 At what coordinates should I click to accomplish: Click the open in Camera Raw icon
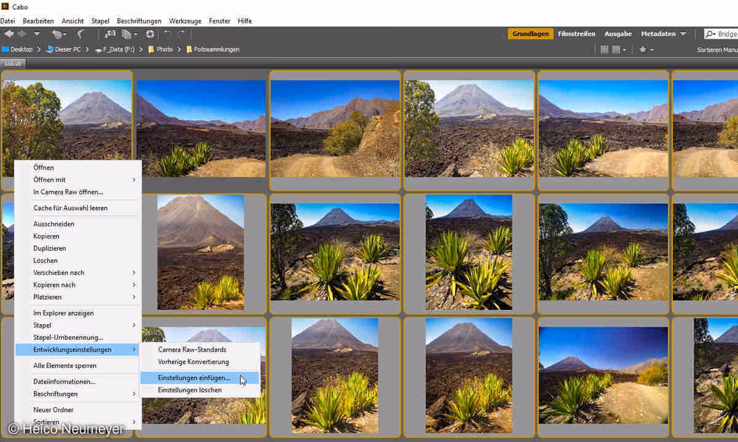coord(150,34)
